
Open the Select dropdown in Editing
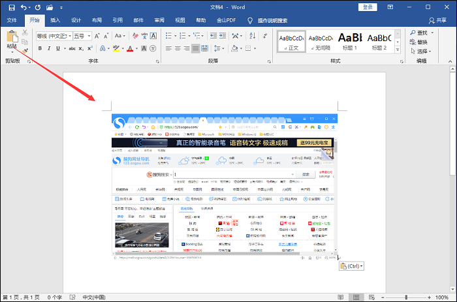[x=421, y=52]
